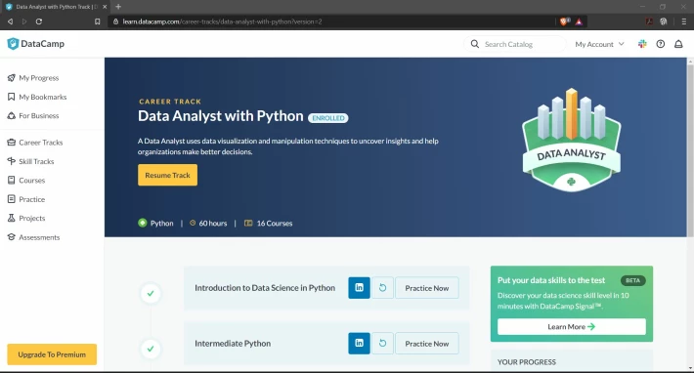The width and height of the screenshot is (694, 373).
Task: Open the browser hamburger menu
Action: coord(684,21)
